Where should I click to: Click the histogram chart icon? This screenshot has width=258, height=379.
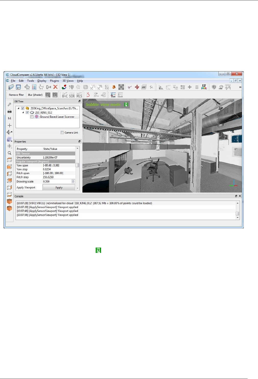click(x=161, y=87)
